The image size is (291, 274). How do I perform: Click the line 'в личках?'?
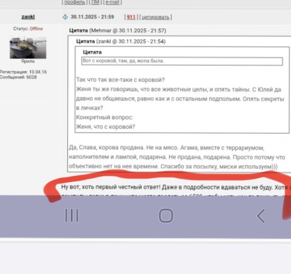pos(89,108)
